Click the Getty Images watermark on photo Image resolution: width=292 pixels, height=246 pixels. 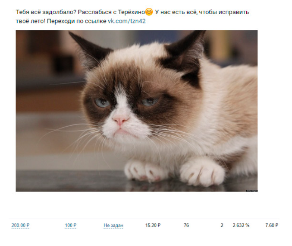click(251, 190)
